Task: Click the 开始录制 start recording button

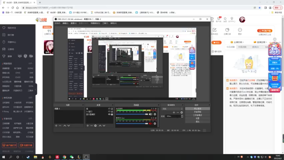Action: pos(197,112)
